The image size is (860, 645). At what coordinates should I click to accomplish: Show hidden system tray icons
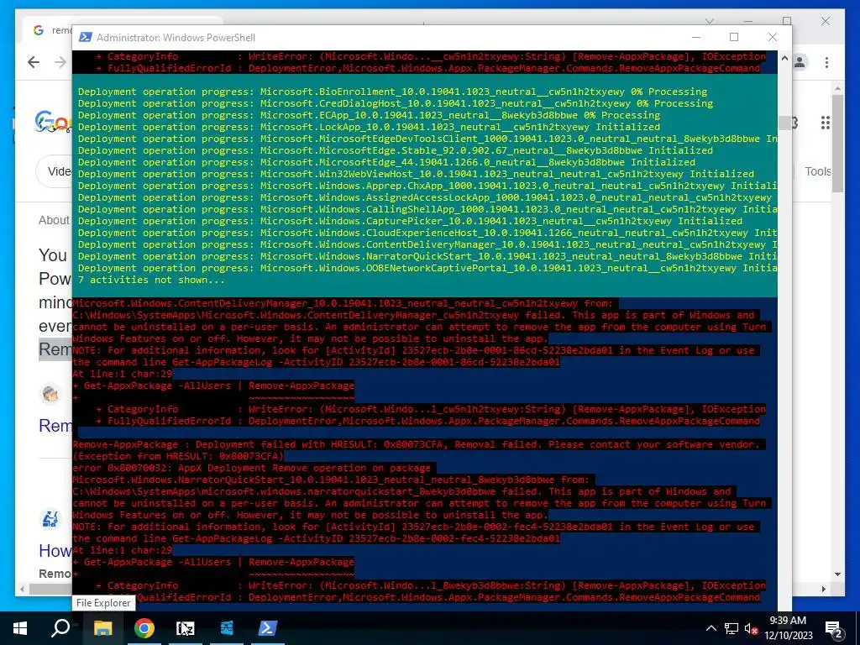[711, 628]
